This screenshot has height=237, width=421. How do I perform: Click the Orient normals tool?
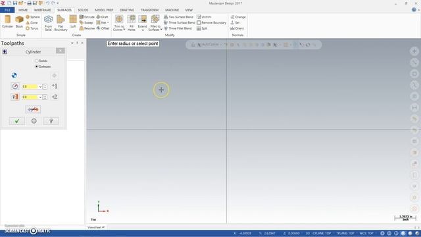click(237, 28)
